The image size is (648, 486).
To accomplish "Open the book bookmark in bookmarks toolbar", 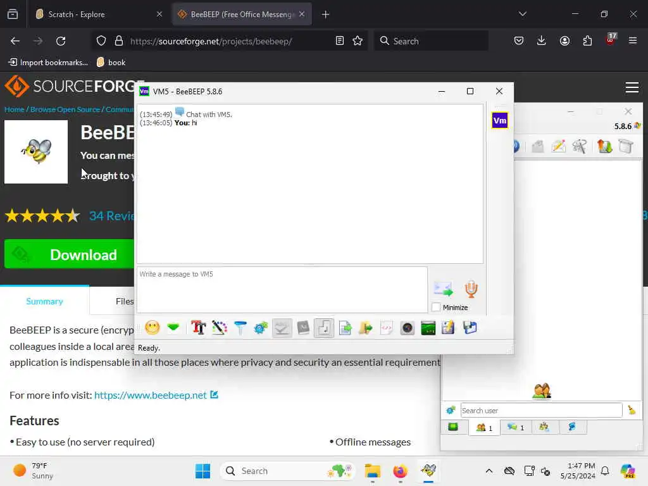I will tap(111, 63).
